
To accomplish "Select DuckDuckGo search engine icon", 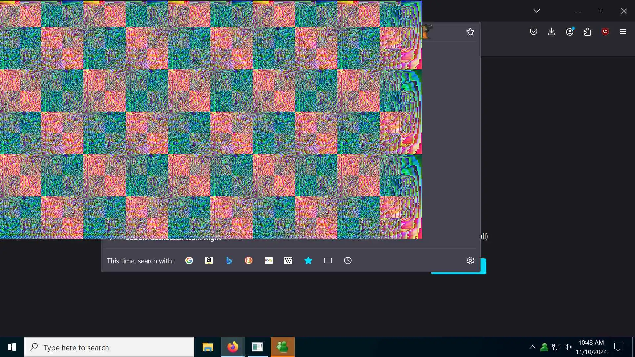I will click(x=249, y=261).
